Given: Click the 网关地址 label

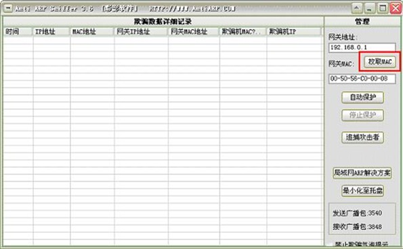Looking at the screenshot, I should [x=343, y=37].
